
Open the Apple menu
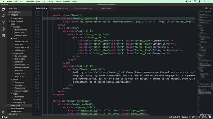click(4, 1)
